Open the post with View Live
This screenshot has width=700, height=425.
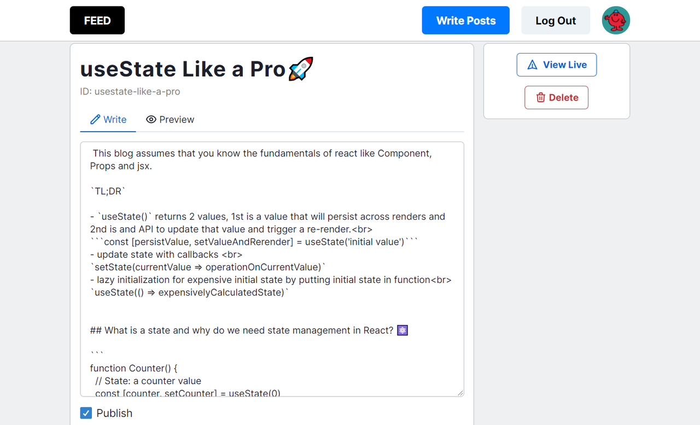(x=556, y=65)
